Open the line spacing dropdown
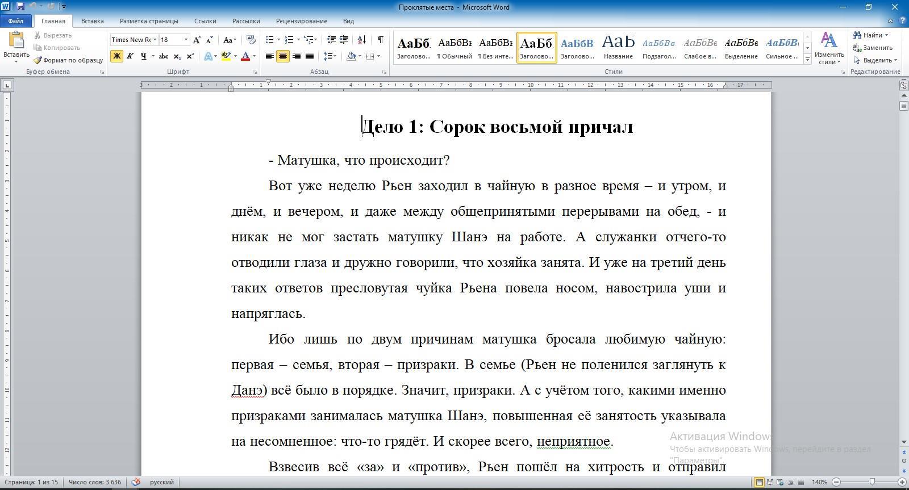 pyautogui.click(x=330, y=56)
